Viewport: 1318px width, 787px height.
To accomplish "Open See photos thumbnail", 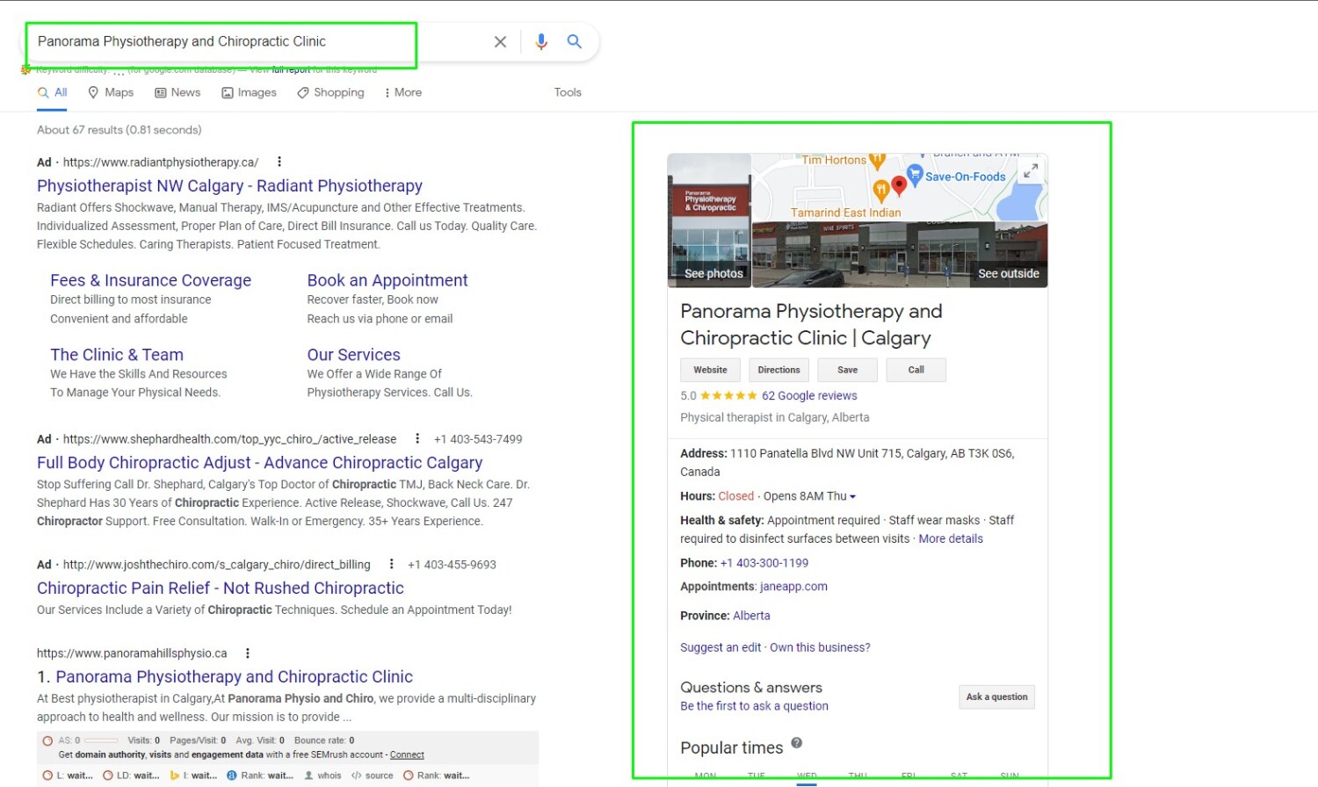I will click(709, 220).
